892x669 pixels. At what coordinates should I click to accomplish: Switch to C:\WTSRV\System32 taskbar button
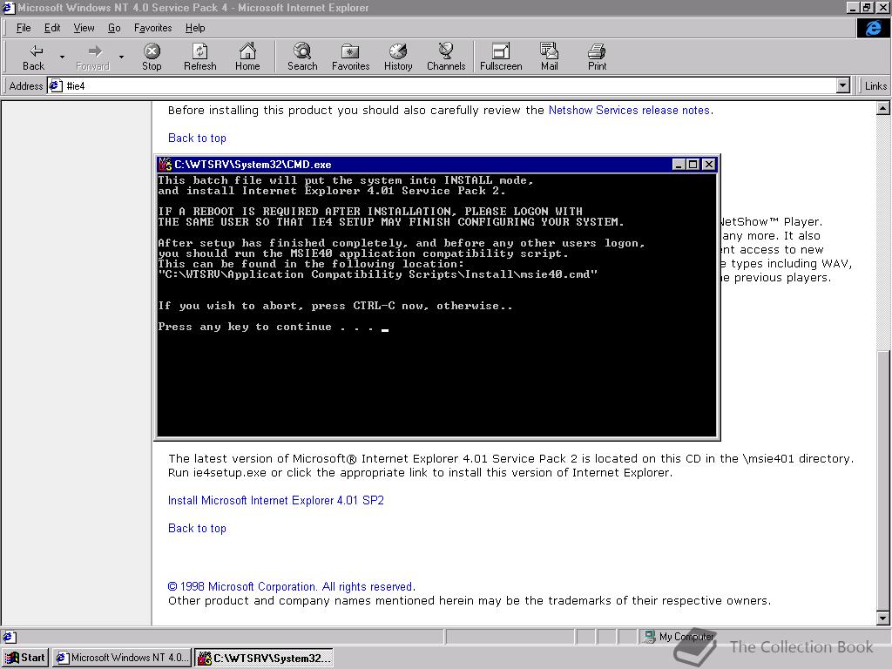point(264,659)
